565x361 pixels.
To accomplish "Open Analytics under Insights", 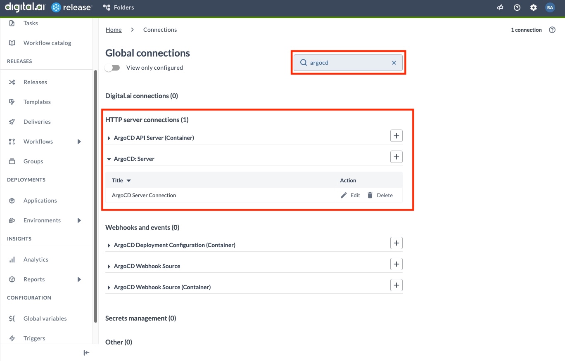I will click(x=36, y=259).
